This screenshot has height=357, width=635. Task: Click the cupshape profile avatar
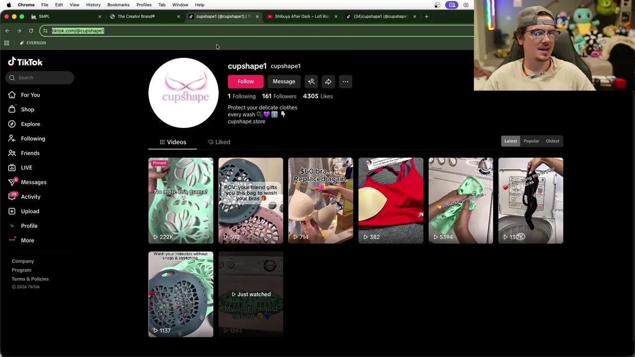pos(184,93)
